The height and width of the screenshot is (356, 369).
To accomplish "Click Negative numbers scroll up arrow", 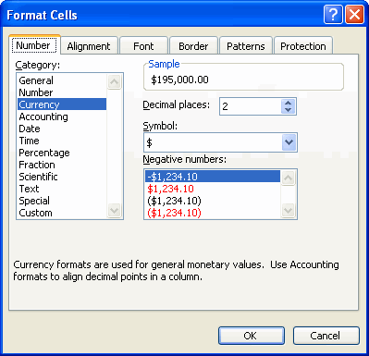I will [289, 178].
